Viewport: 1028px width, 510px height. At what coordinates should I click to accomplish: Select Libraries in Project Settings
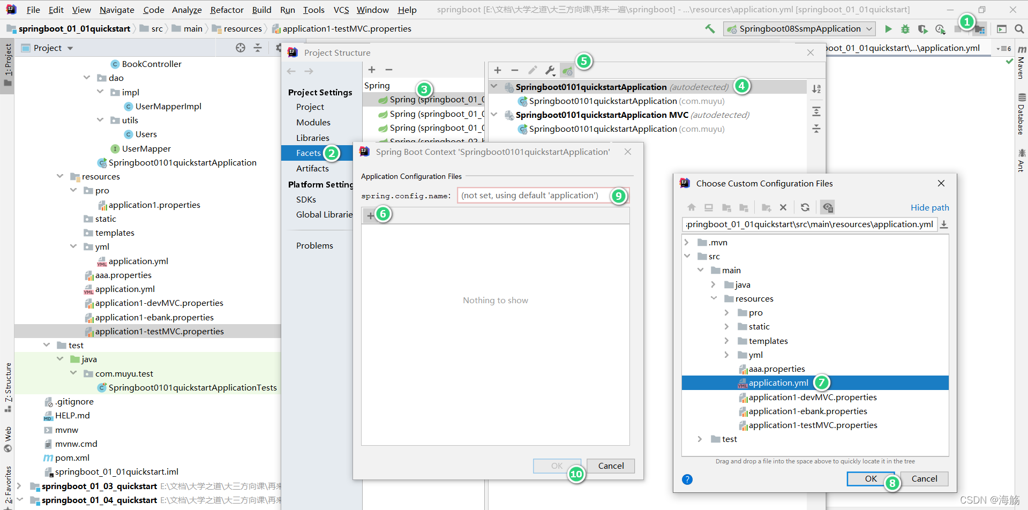[x=313, y=138]
